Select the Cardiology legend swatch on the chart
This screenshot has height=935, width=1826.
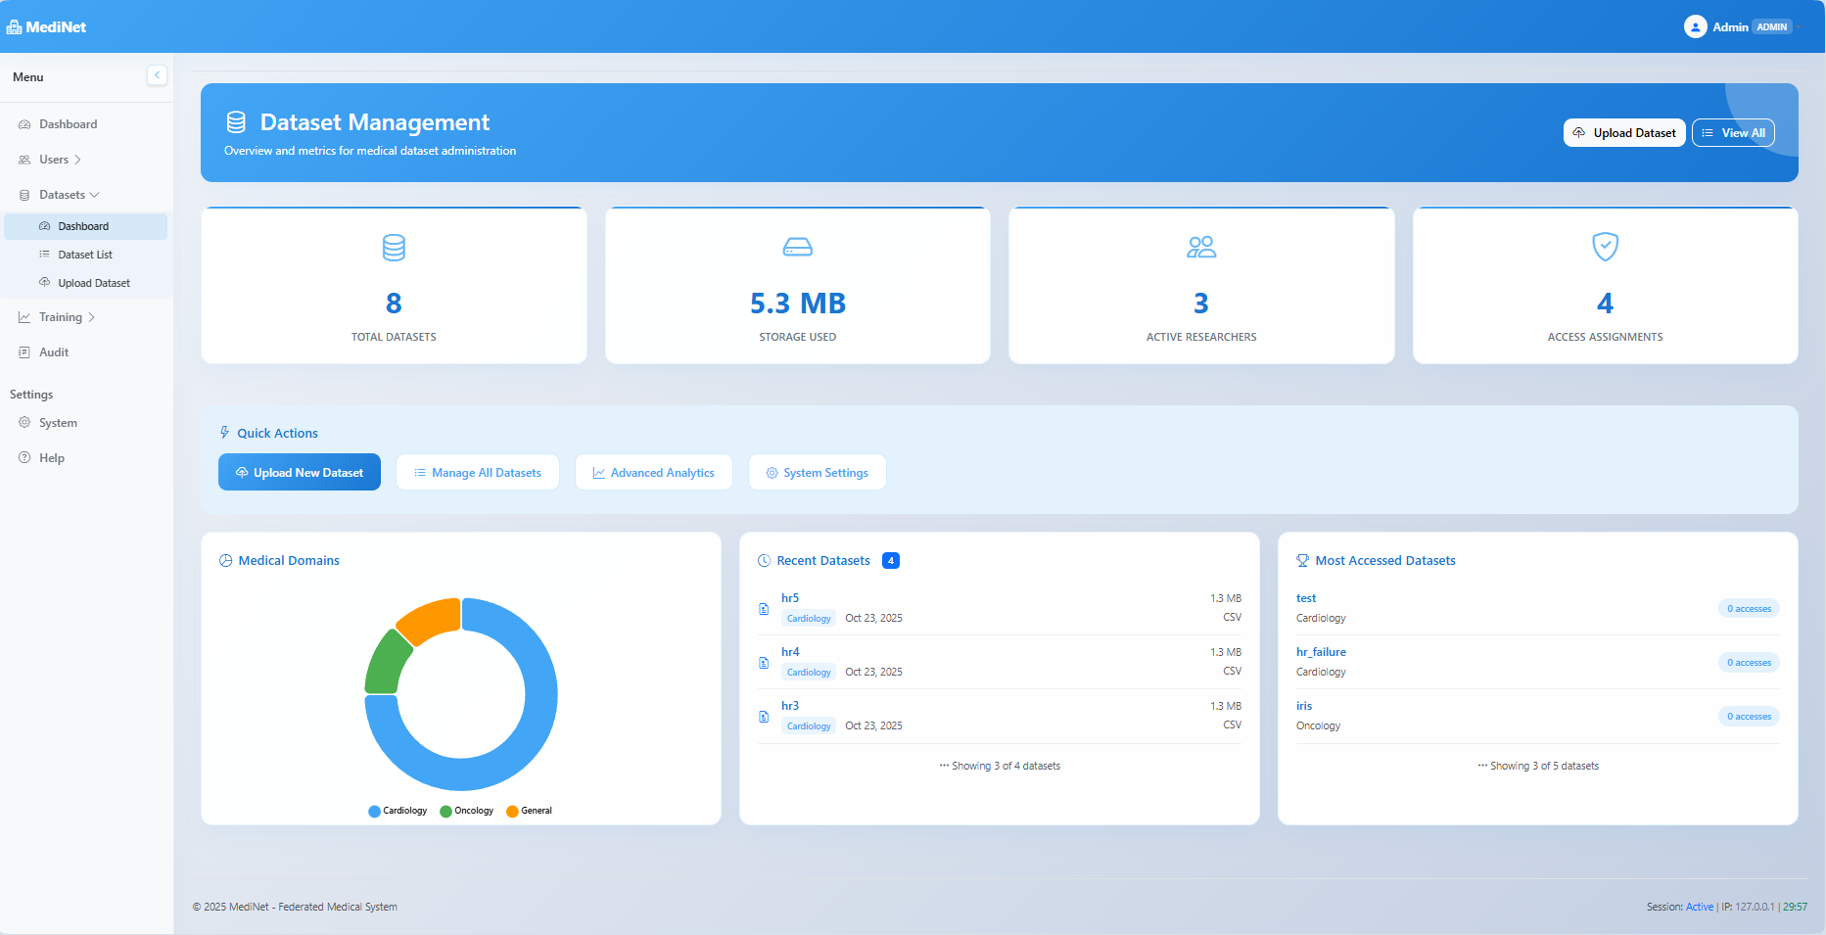click(x=373, y=811)
